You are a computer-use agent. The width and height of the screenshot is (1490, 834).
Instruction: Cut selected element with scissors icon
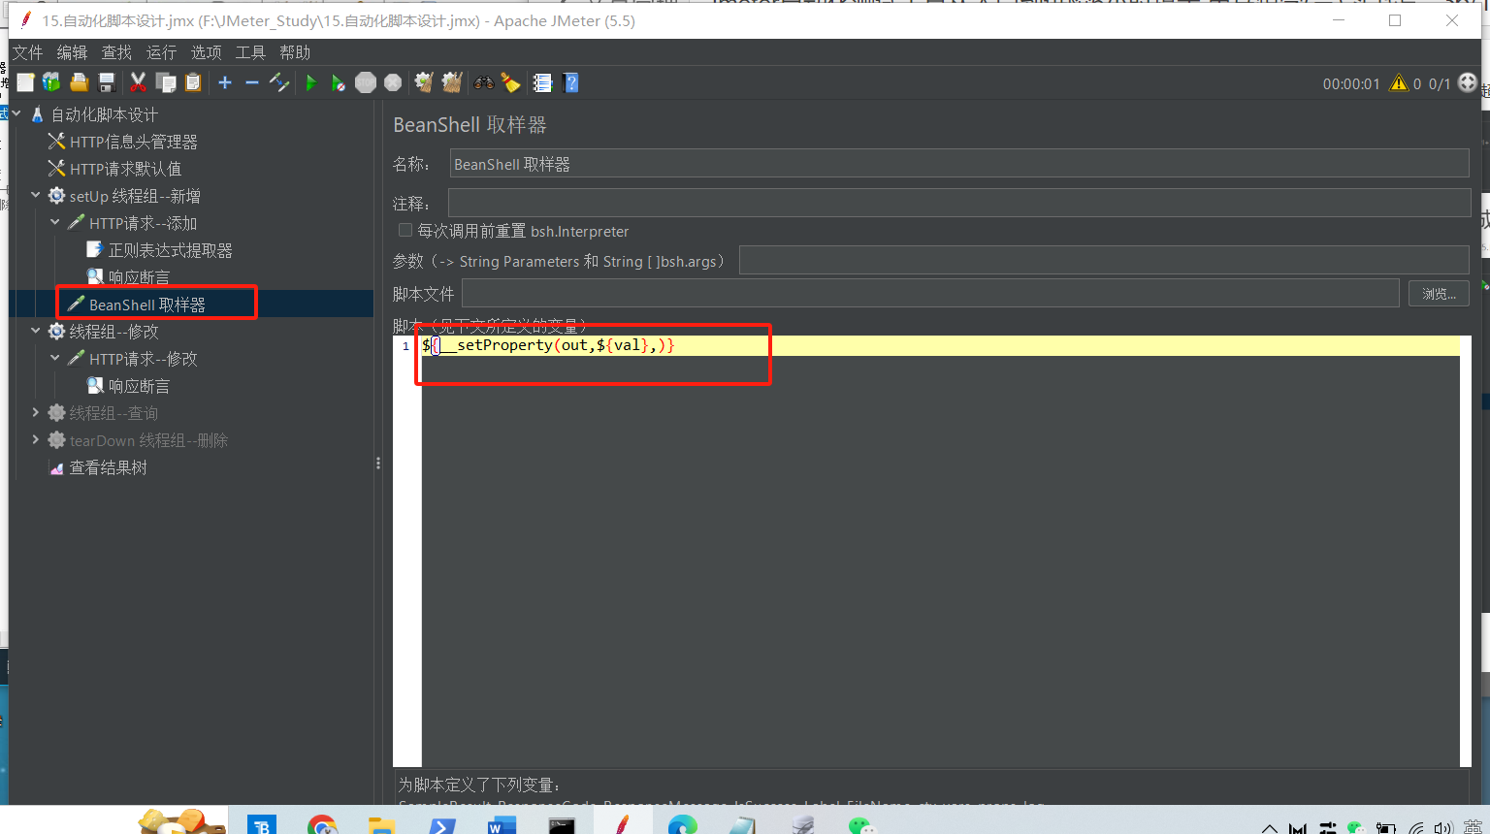[x=139, y=83]
